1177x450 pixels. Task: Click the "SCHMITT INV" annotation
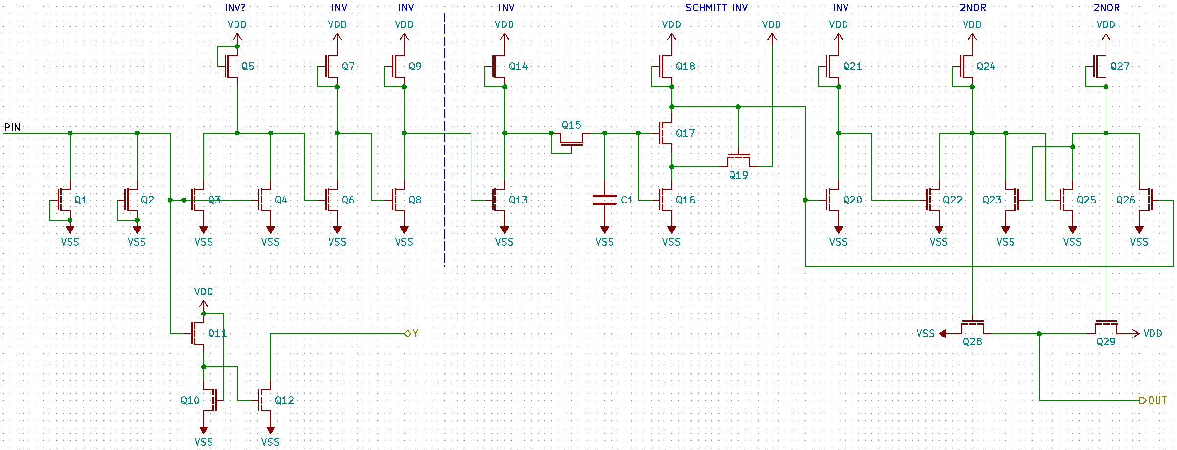tap(716, 8)
